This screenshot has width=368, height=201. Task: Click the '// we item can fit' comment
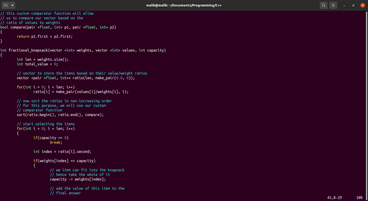[87, 170]
